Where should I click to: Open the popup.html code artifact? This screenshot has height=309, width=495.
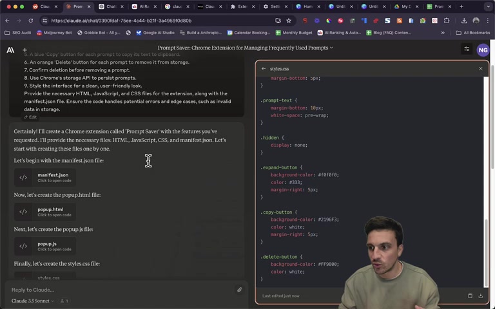coord(45,212)
